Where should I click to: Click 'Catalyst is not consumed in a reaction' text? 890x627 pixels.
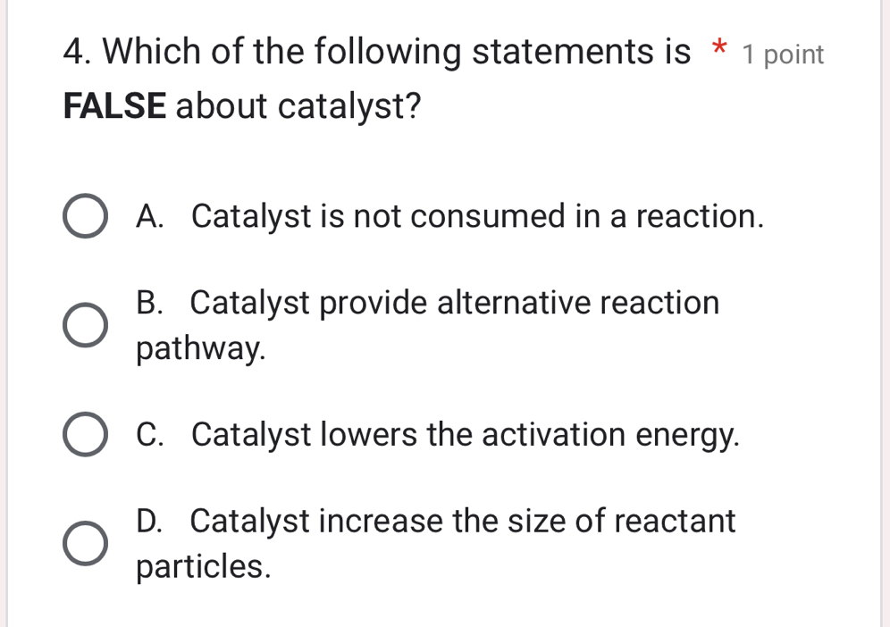[478, 217]
